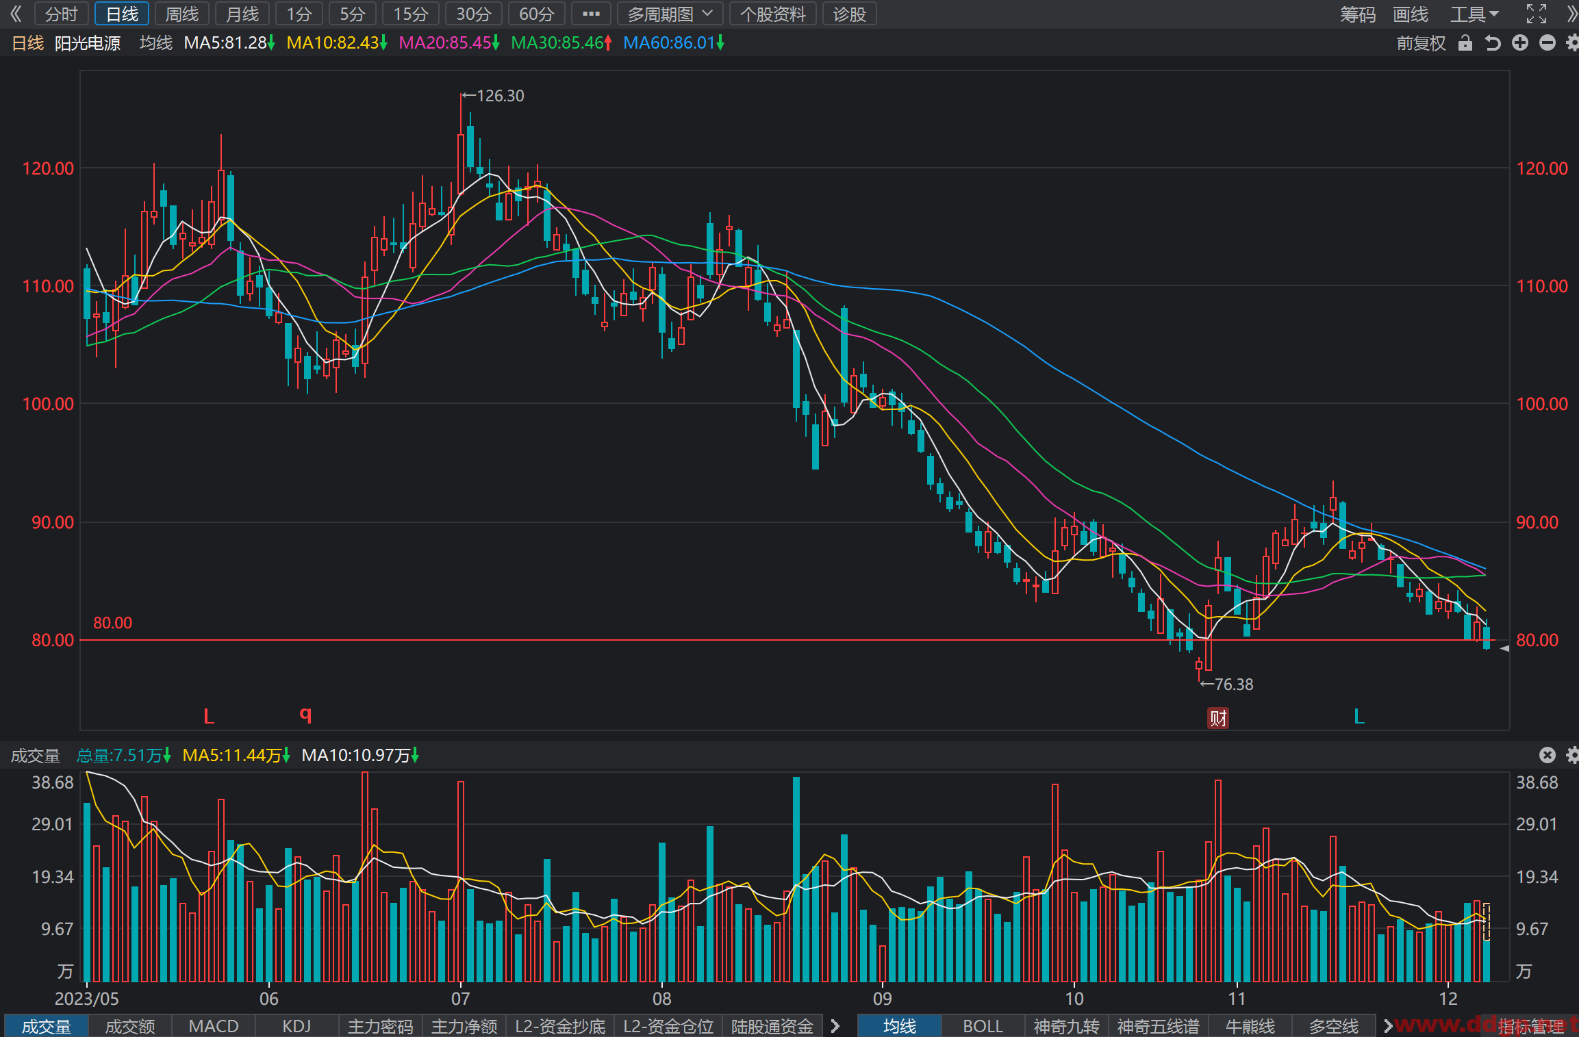Expand right panel with double chevron

tap(1572, 14)
